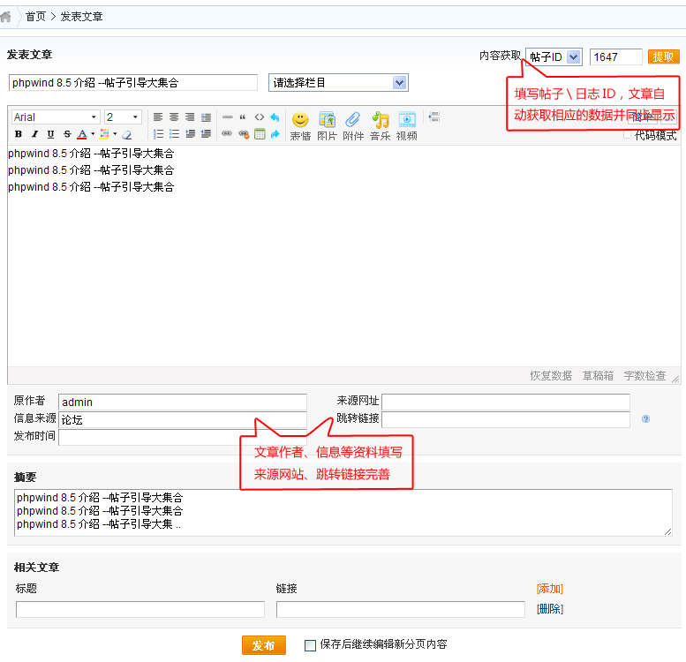
Task: Open the font size dropdown showing 2
Action: click(123, 117)
